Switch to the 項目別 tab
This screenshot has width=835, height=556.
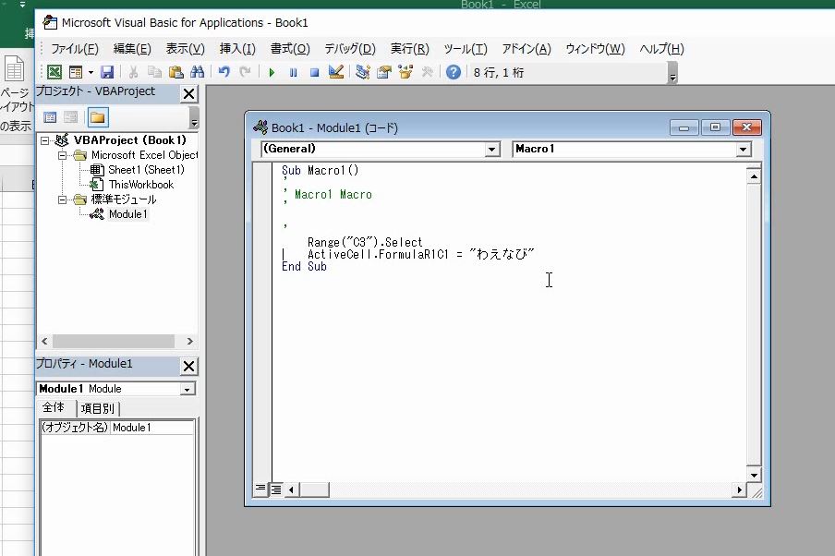[98, 409]
